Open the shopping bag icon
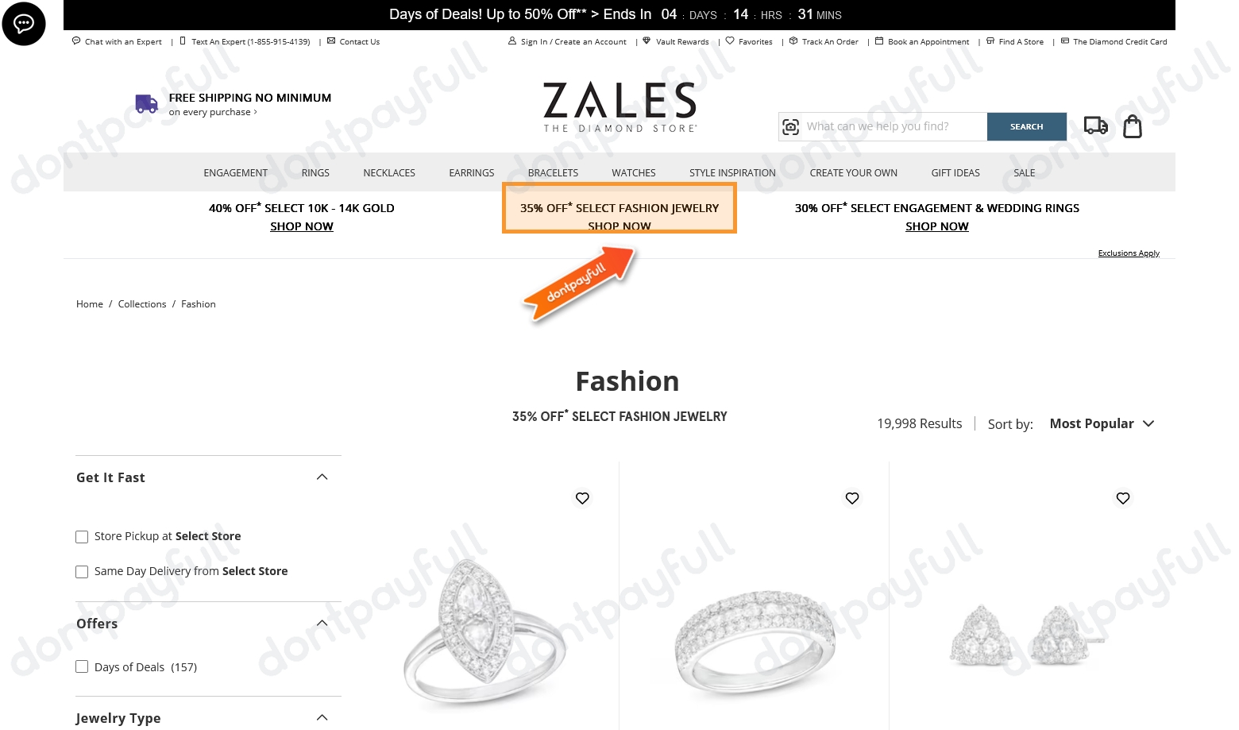This screenshot has width=1239, height=730. [x=1133, y=126]
